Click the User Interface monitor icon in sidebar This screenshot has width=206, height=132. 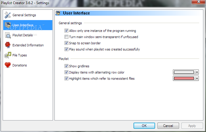click(x=8, y=25)
